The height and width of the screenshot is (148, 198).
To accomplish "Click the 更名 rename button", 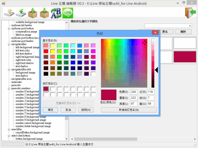I will pos(165,32).
